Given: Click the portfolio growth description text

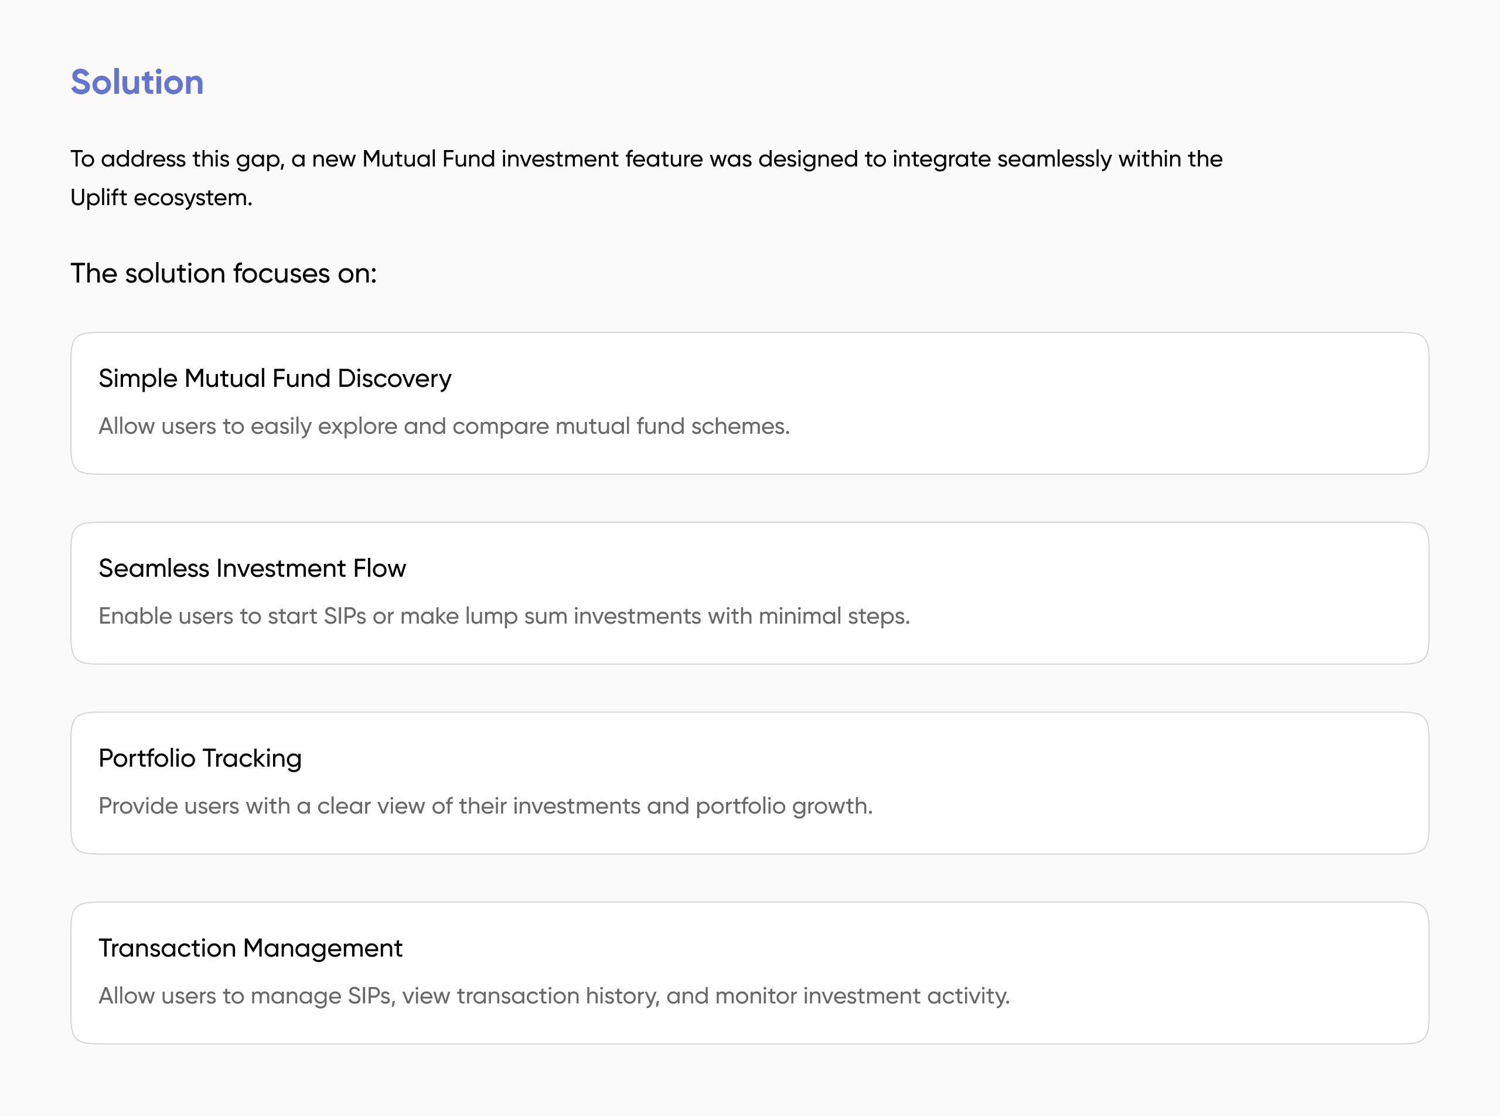Looking at the screenshot, I should point(485,806).
